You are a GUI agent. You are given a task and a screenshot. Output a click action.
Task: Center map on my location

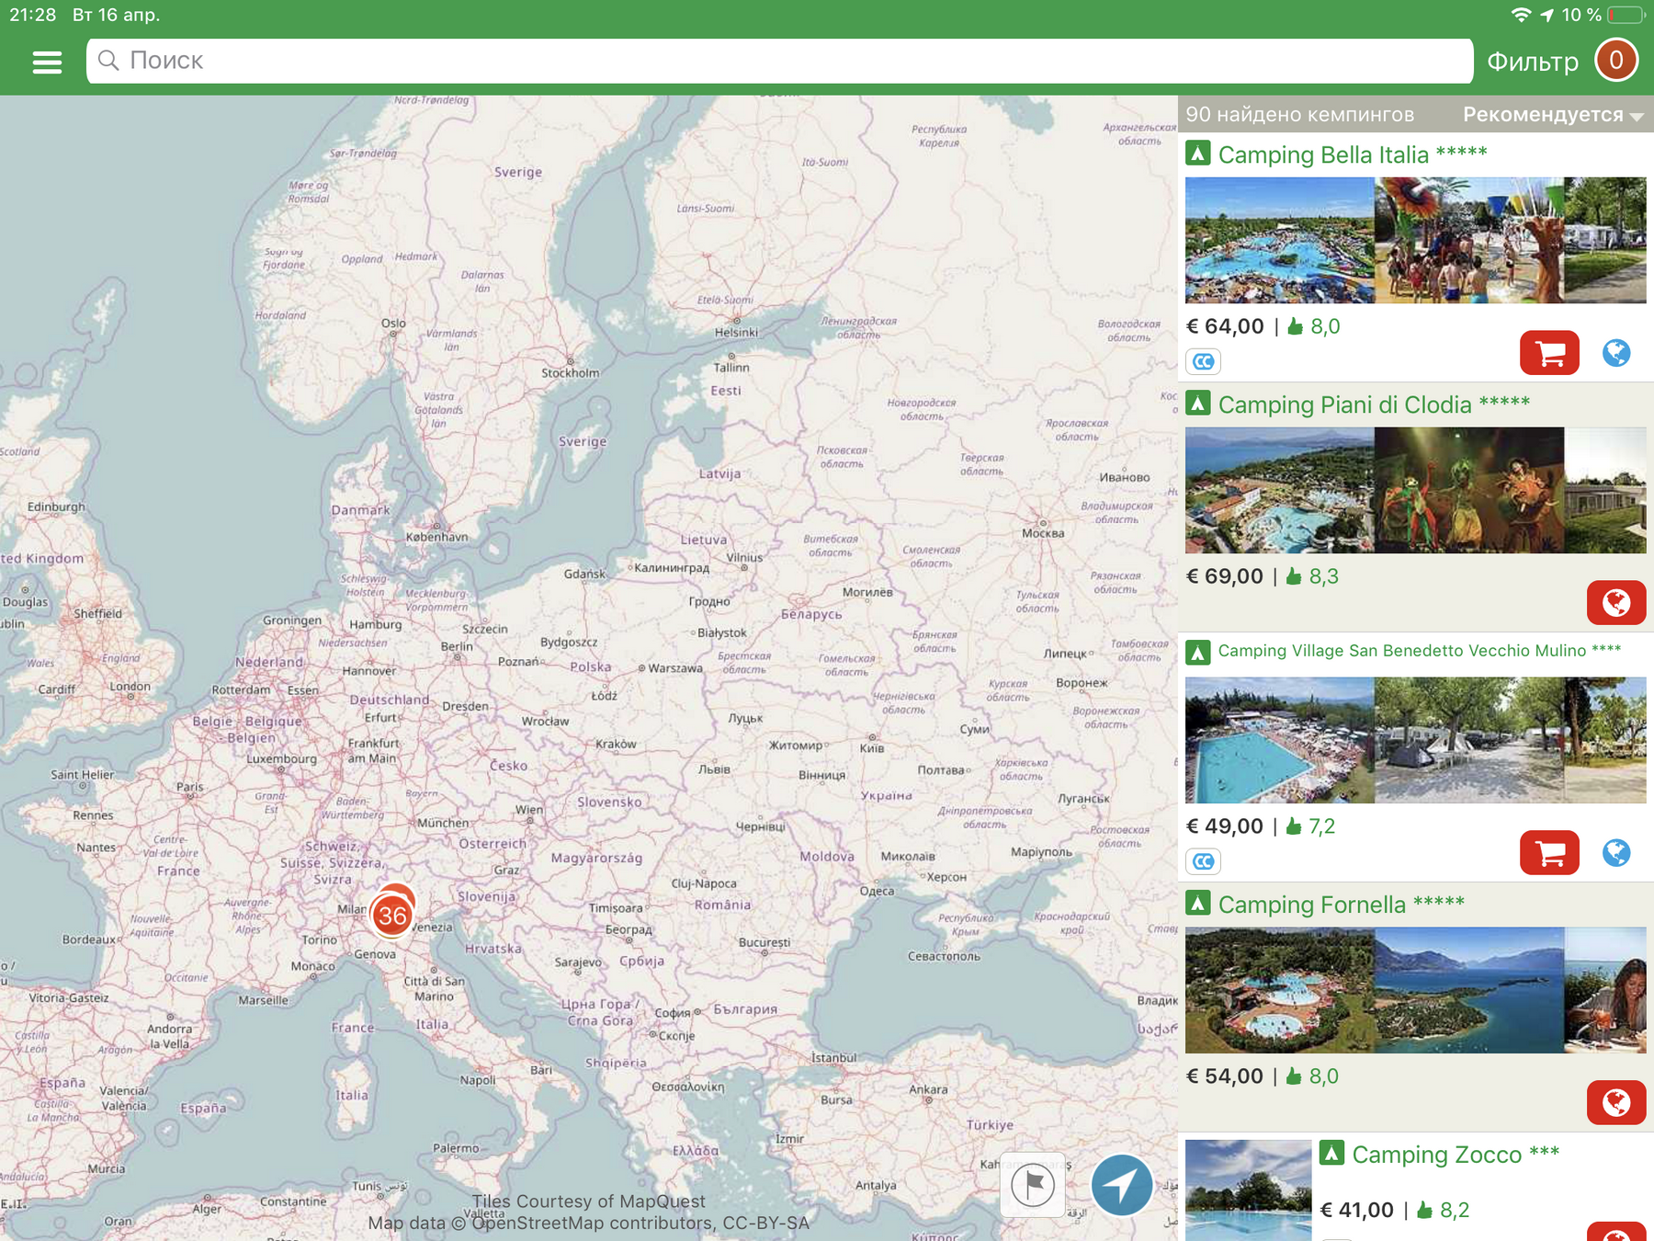[x=1122, y=1185]
